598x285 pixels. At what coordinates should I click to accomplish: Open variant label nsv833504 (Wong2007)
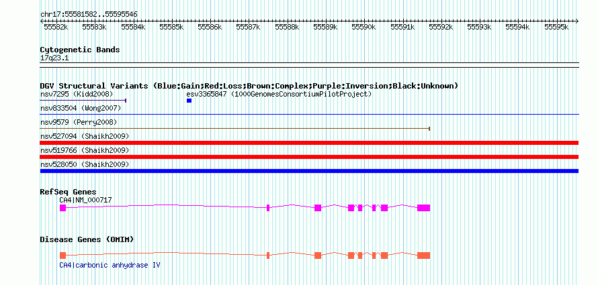click(81, 109)
